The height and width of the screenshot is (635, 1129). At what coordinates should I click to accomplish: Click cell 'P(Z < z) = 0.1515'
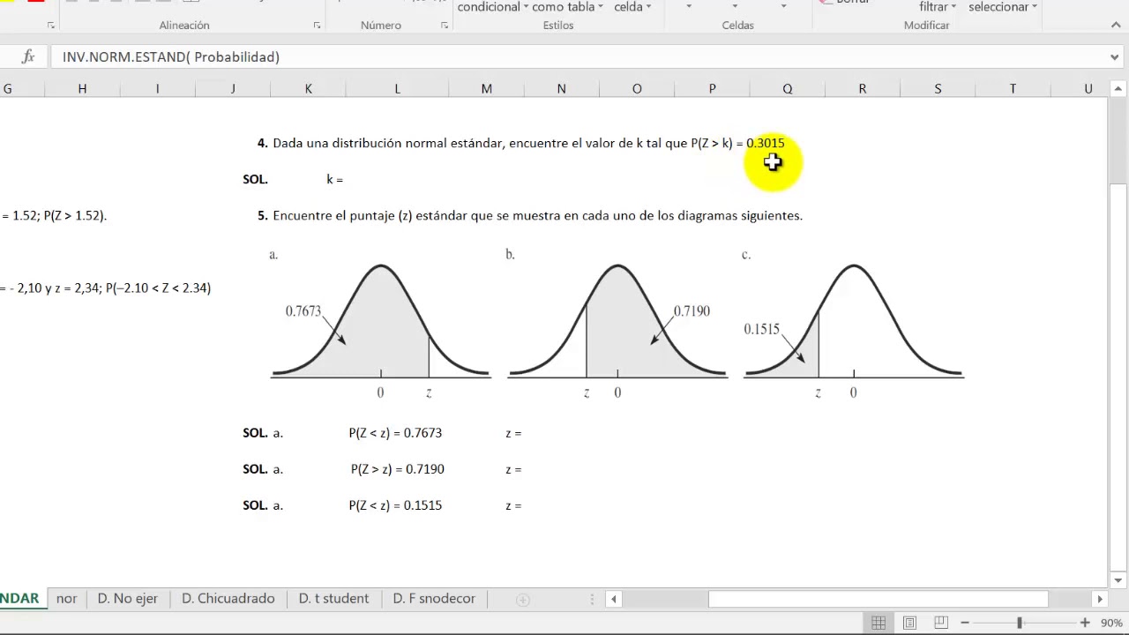[x=395, y=505]
